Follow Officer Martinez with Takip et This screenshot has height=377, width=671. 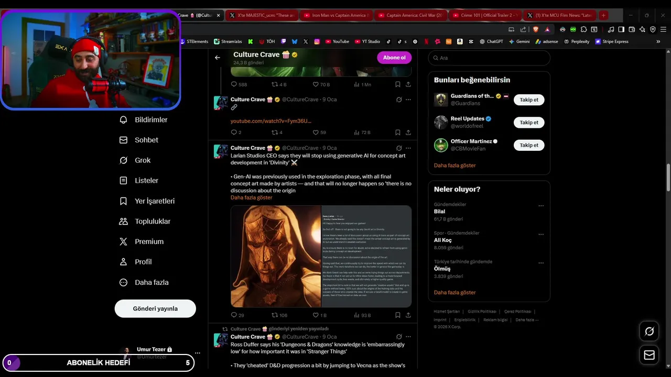pos(529,145)
